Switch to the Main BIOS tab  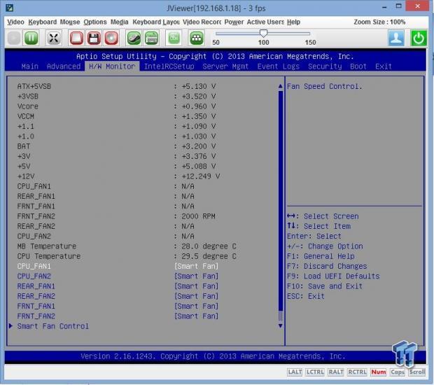(30, 66)
